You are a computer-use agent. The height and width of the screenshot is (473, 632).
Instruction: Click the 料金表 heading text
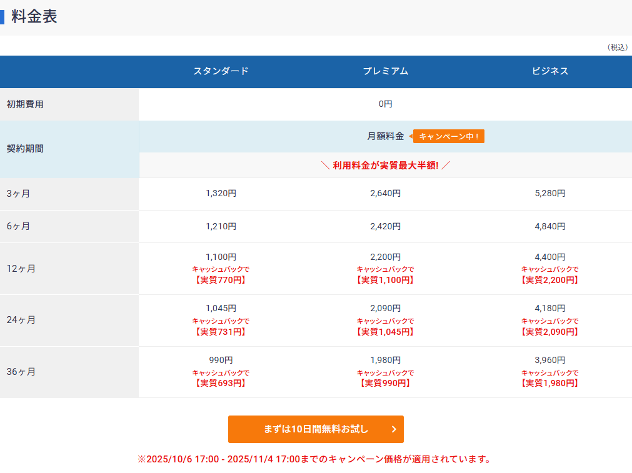click(34, 17)
